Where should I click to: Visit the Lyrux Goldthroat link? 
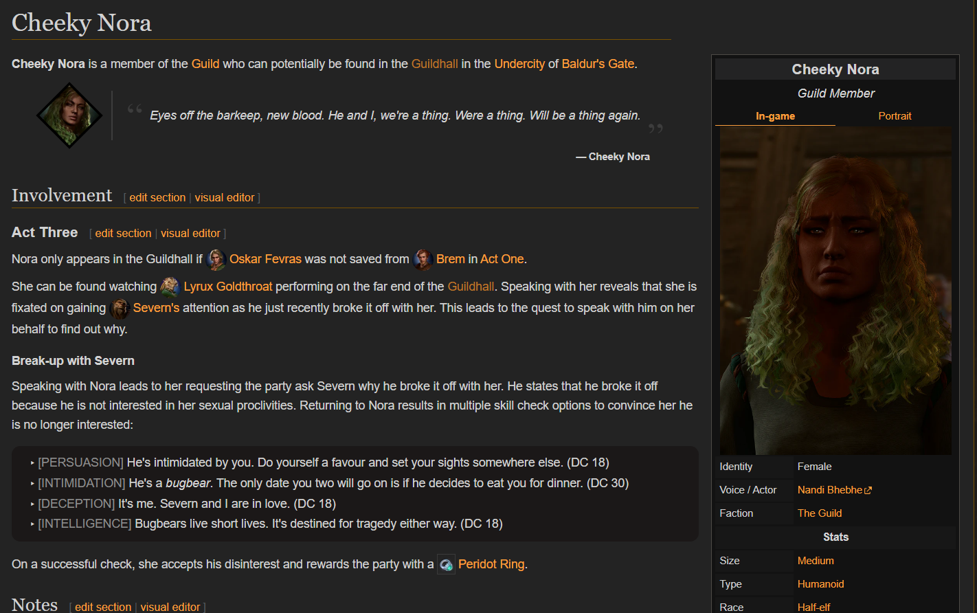tap(228, 287)
